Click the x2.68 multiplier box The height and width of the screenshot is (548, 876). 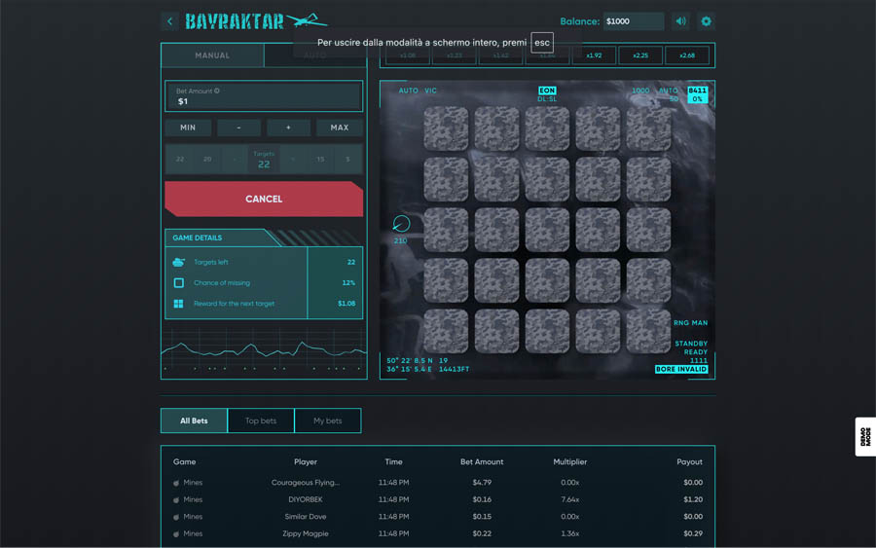(x=686, y=55)
